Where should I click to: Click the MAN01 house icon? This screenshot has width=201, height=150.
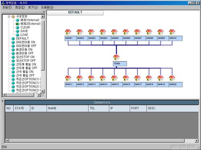point(68,32)
